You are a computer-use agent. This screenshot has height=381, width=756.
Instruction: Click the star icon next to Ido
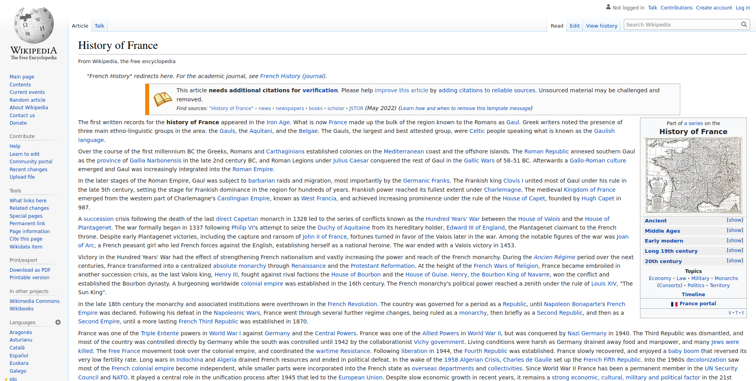(x=6, y=379)
